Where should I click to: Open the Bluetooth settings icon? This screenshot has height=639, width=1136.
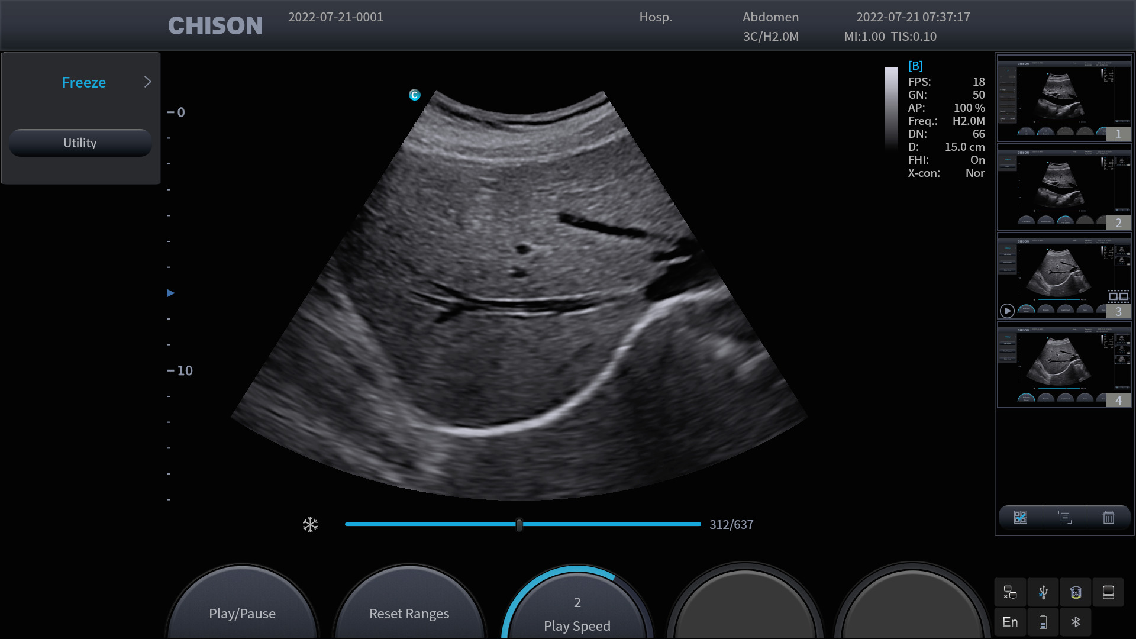tap(1076, 622)
